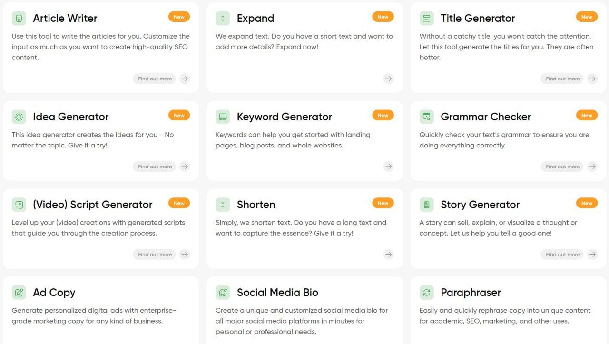Click the Video Script Generator icon
The height and width of the screenshot is (344, 609).
pyautogui.click(x=19, y=205)
